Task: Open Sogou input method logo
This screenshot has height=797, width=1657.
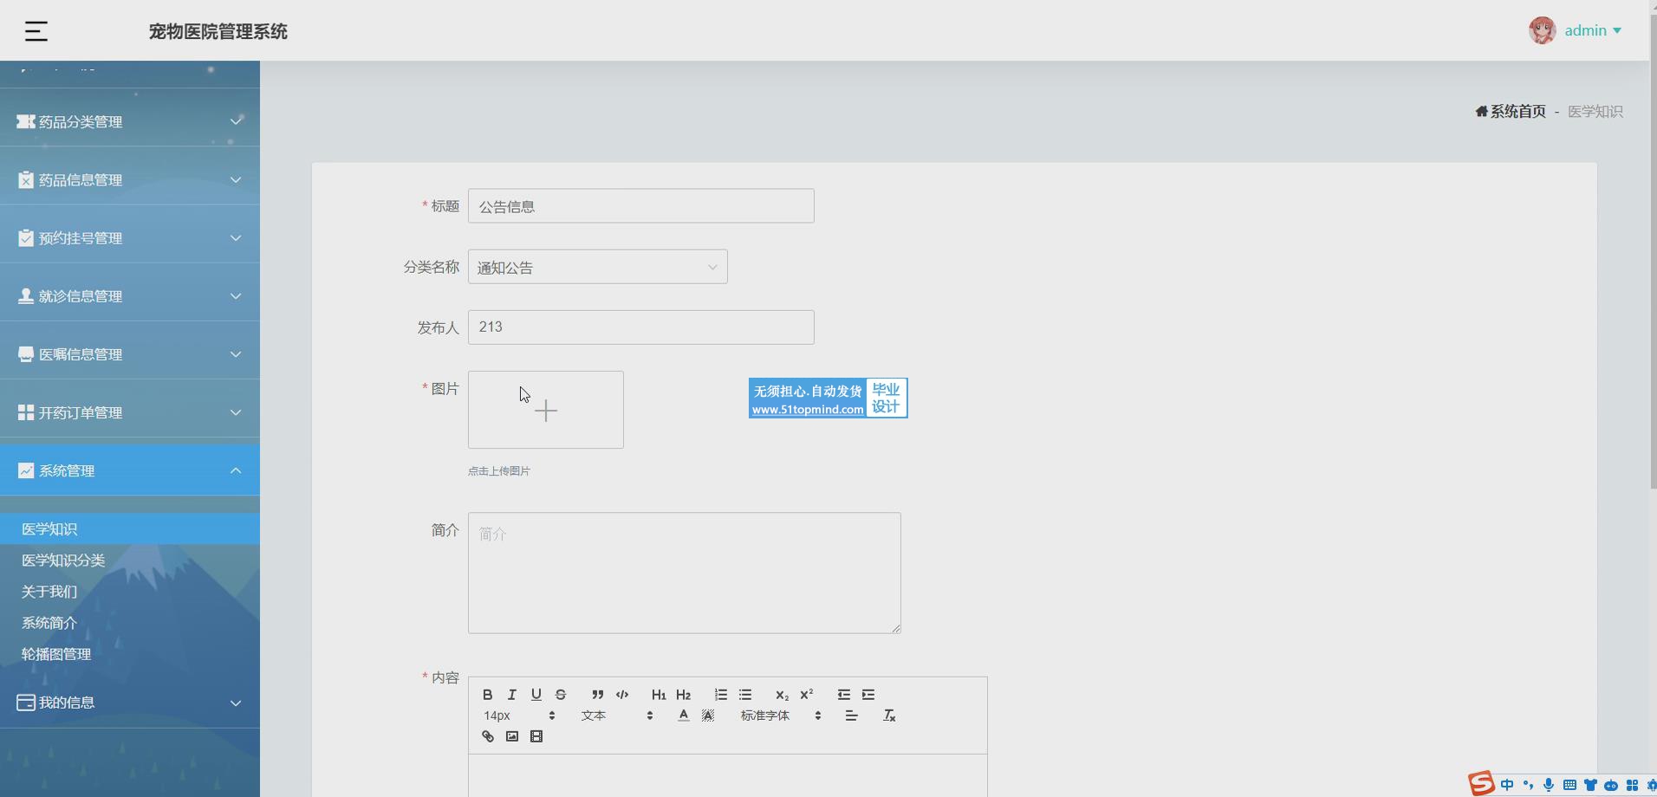Action: click(x=1481, y=784)
